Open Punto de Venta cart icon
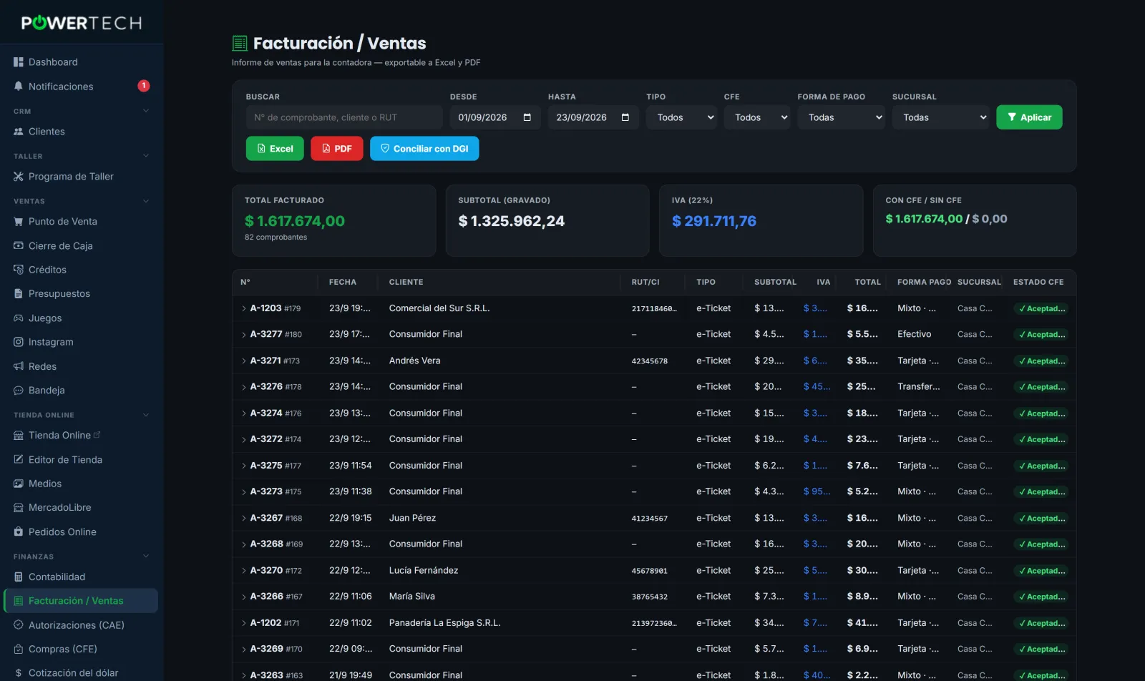The width and height of the screenshot is (1145, 681). pos(19,222)
